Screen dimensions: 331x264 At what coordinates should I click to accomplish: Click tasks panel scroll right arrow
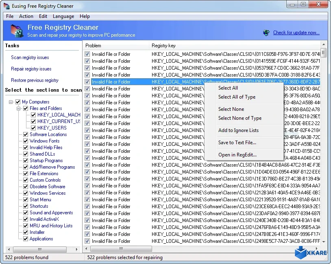coord(76,249)
